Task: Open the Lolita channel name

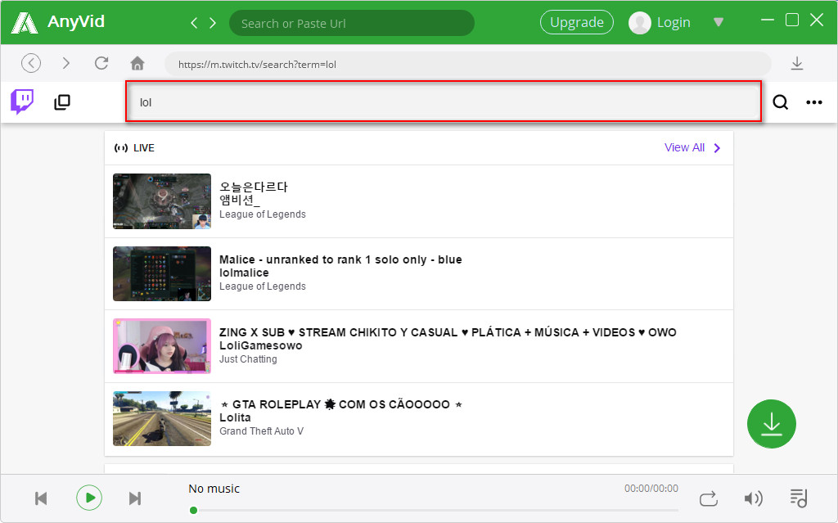Action: (235, 417)
